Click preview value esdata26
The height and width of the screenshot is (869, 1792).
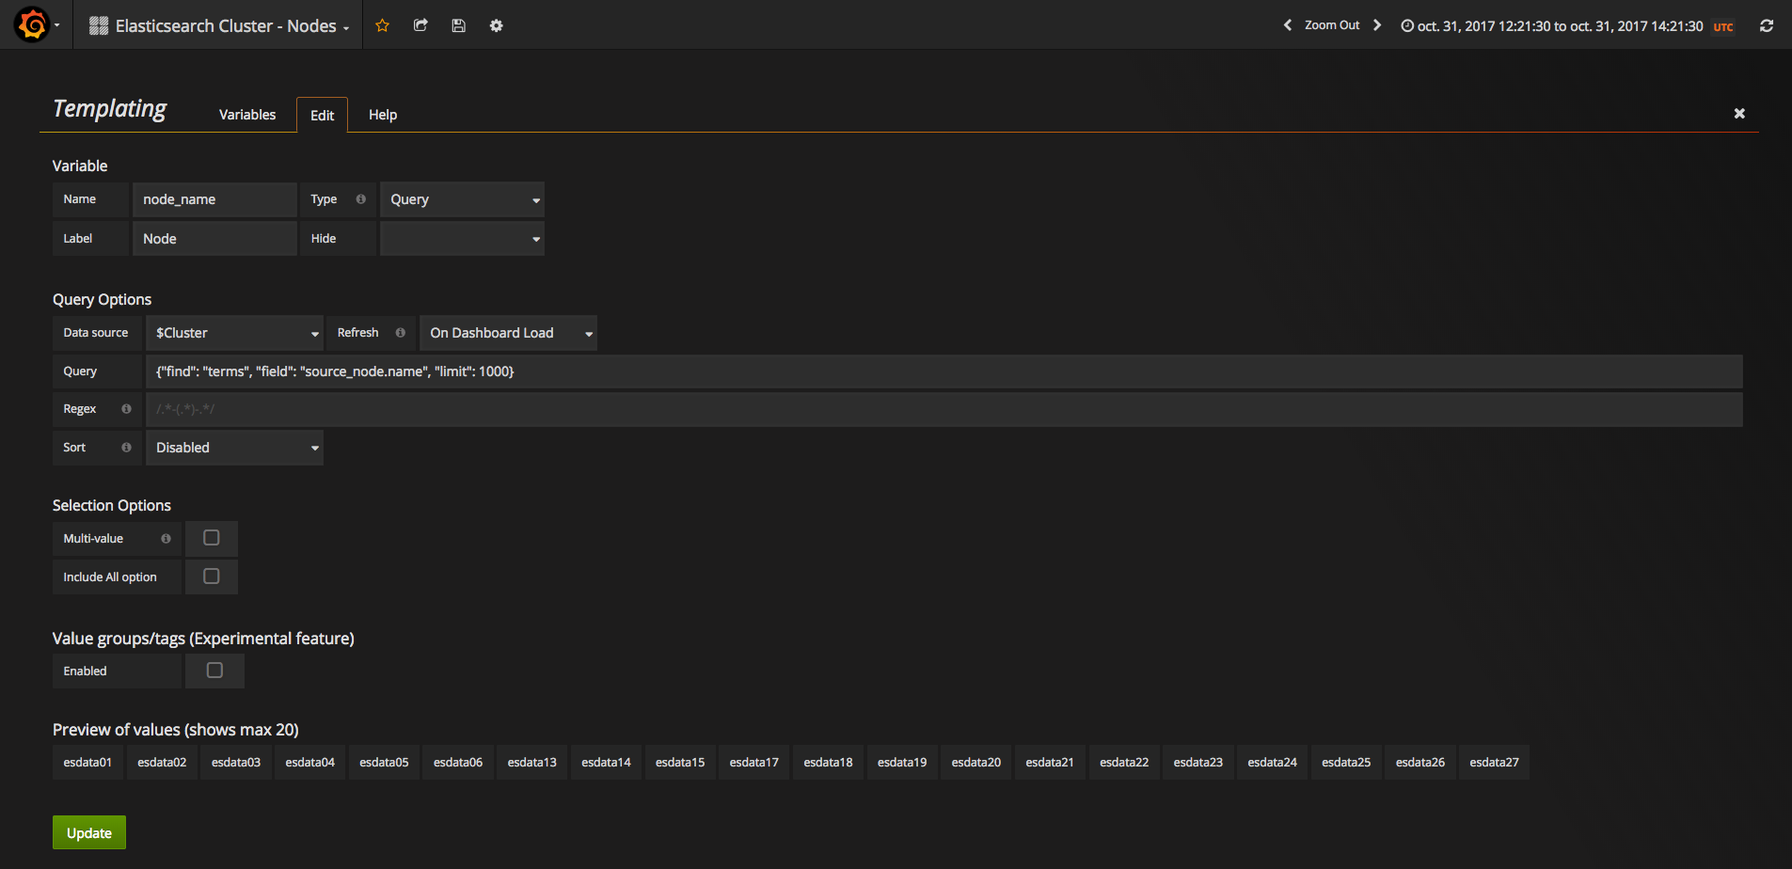coord(1420,763)
